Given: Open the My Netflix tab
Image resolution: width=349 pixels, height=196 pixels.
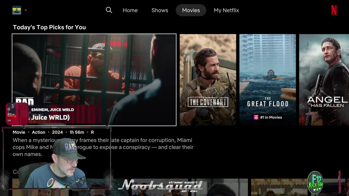Looking at the screenshot, I should (226, 10).
